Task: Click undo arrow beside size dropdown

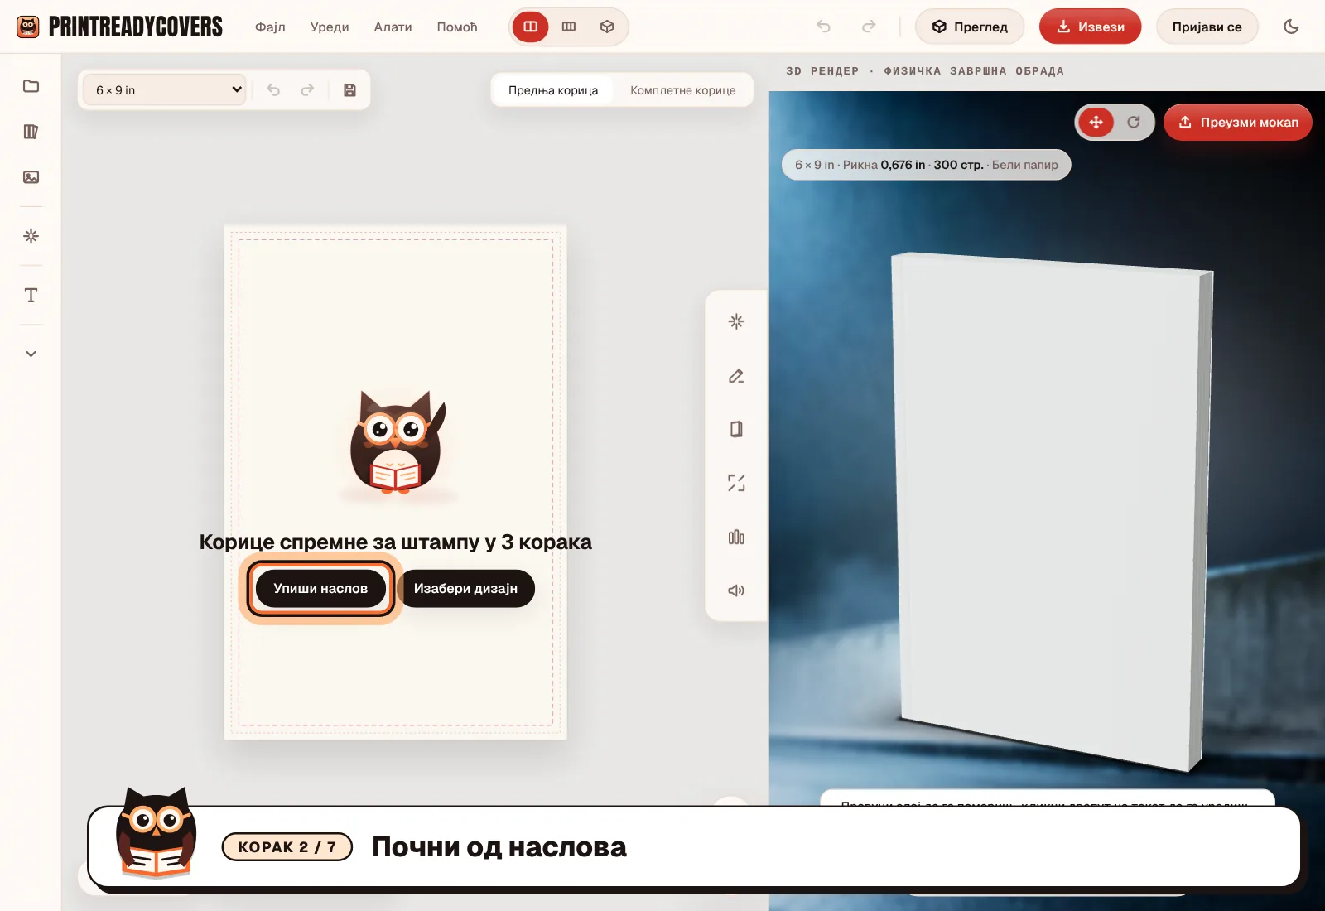Action: tap(273, 90)
